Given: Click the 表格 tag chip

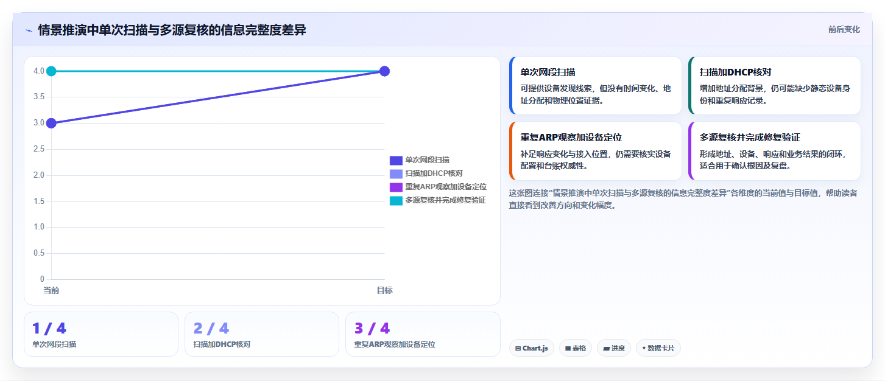Looking at the screenshot, I should pos(575,348).
